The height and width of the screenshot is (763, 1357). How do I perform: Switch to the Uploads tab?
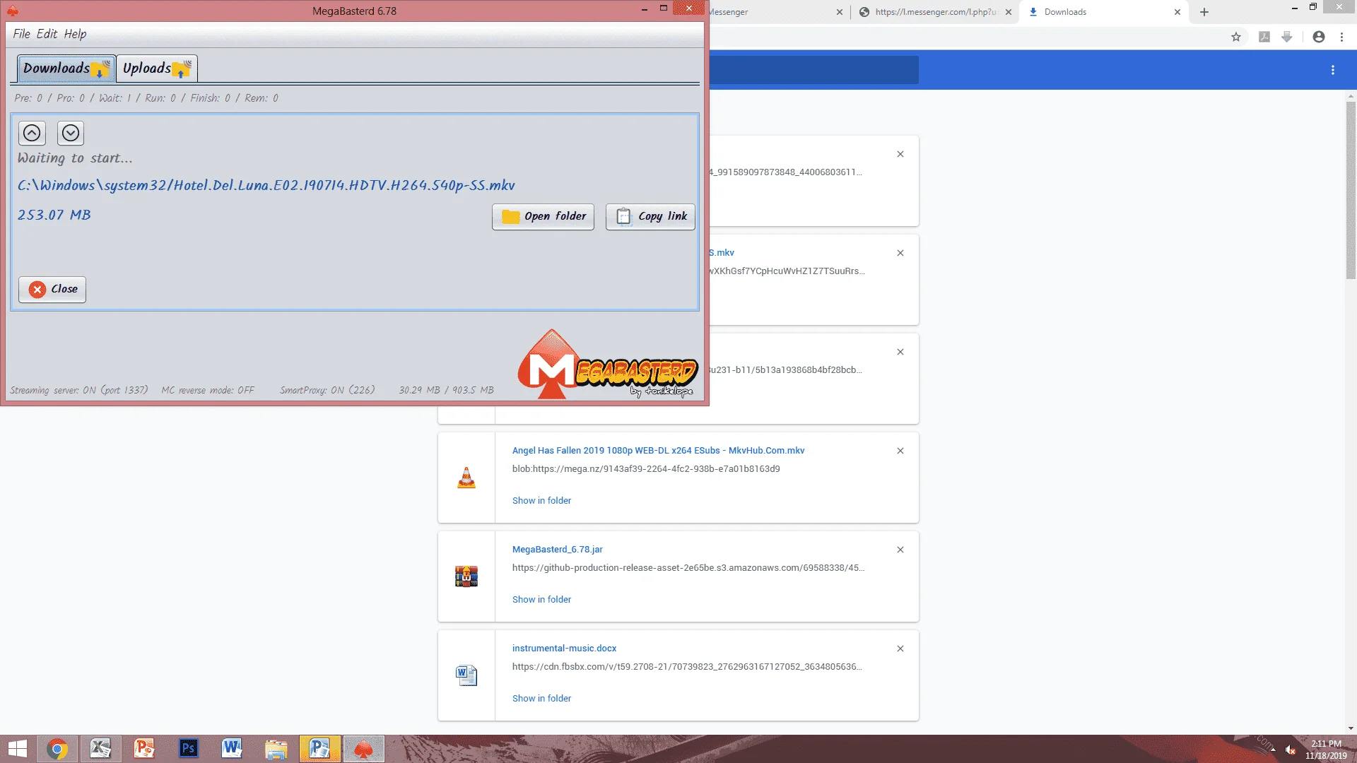click(156, 69)
